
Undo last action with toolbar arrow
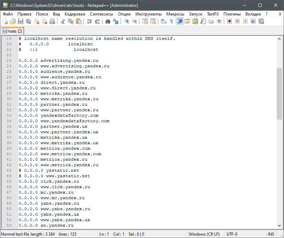(89, 21)
